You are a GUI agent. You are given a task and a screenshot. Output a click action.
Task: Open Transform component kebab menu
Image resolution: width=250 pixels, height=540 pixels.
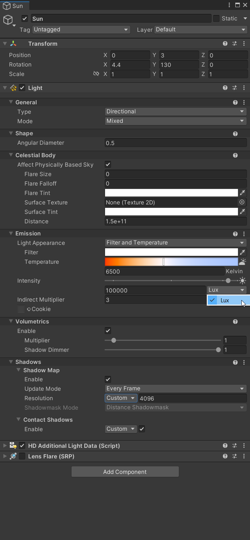tap(244, 44)
